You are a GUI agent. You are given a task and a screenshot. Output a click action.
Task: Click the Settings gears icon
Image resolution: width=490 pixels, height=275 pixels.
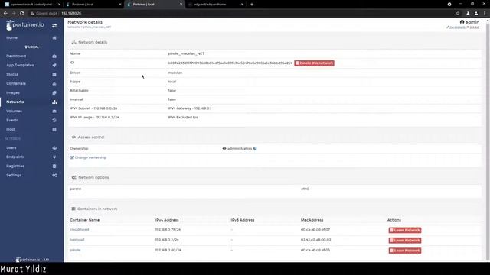coord(54,175)
